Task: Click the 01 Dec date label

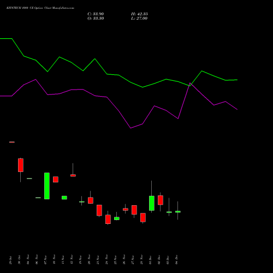Action: 150,260
